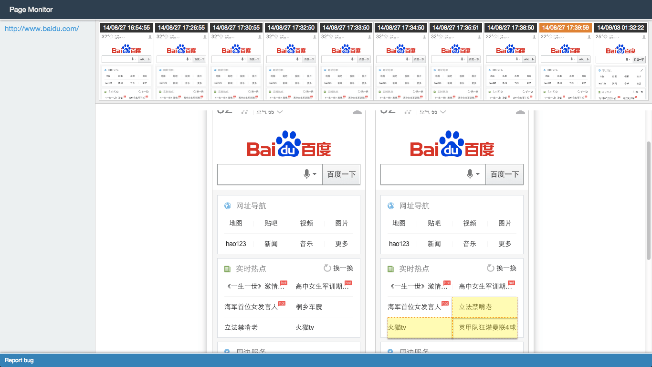Click 音乐 link in right snapshot
The width and height of the screenshot is (652, 367).
470,244
